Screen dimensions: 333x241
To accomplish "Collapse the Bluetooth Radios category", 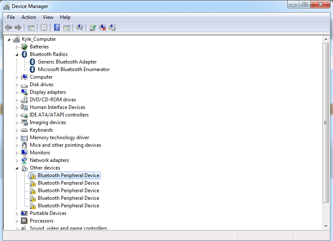I will [x=17, y=55].
